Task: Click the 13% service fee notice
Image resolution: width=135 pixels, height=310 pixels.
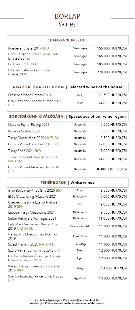Action: point(67,301)
